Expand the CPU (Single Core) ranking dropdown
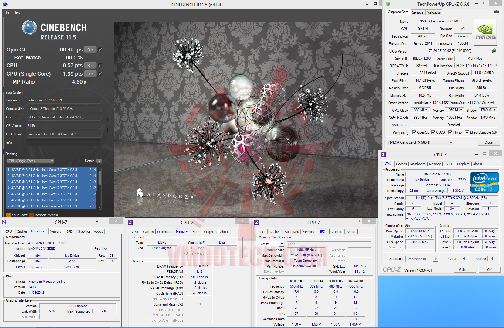 (30, 161)
